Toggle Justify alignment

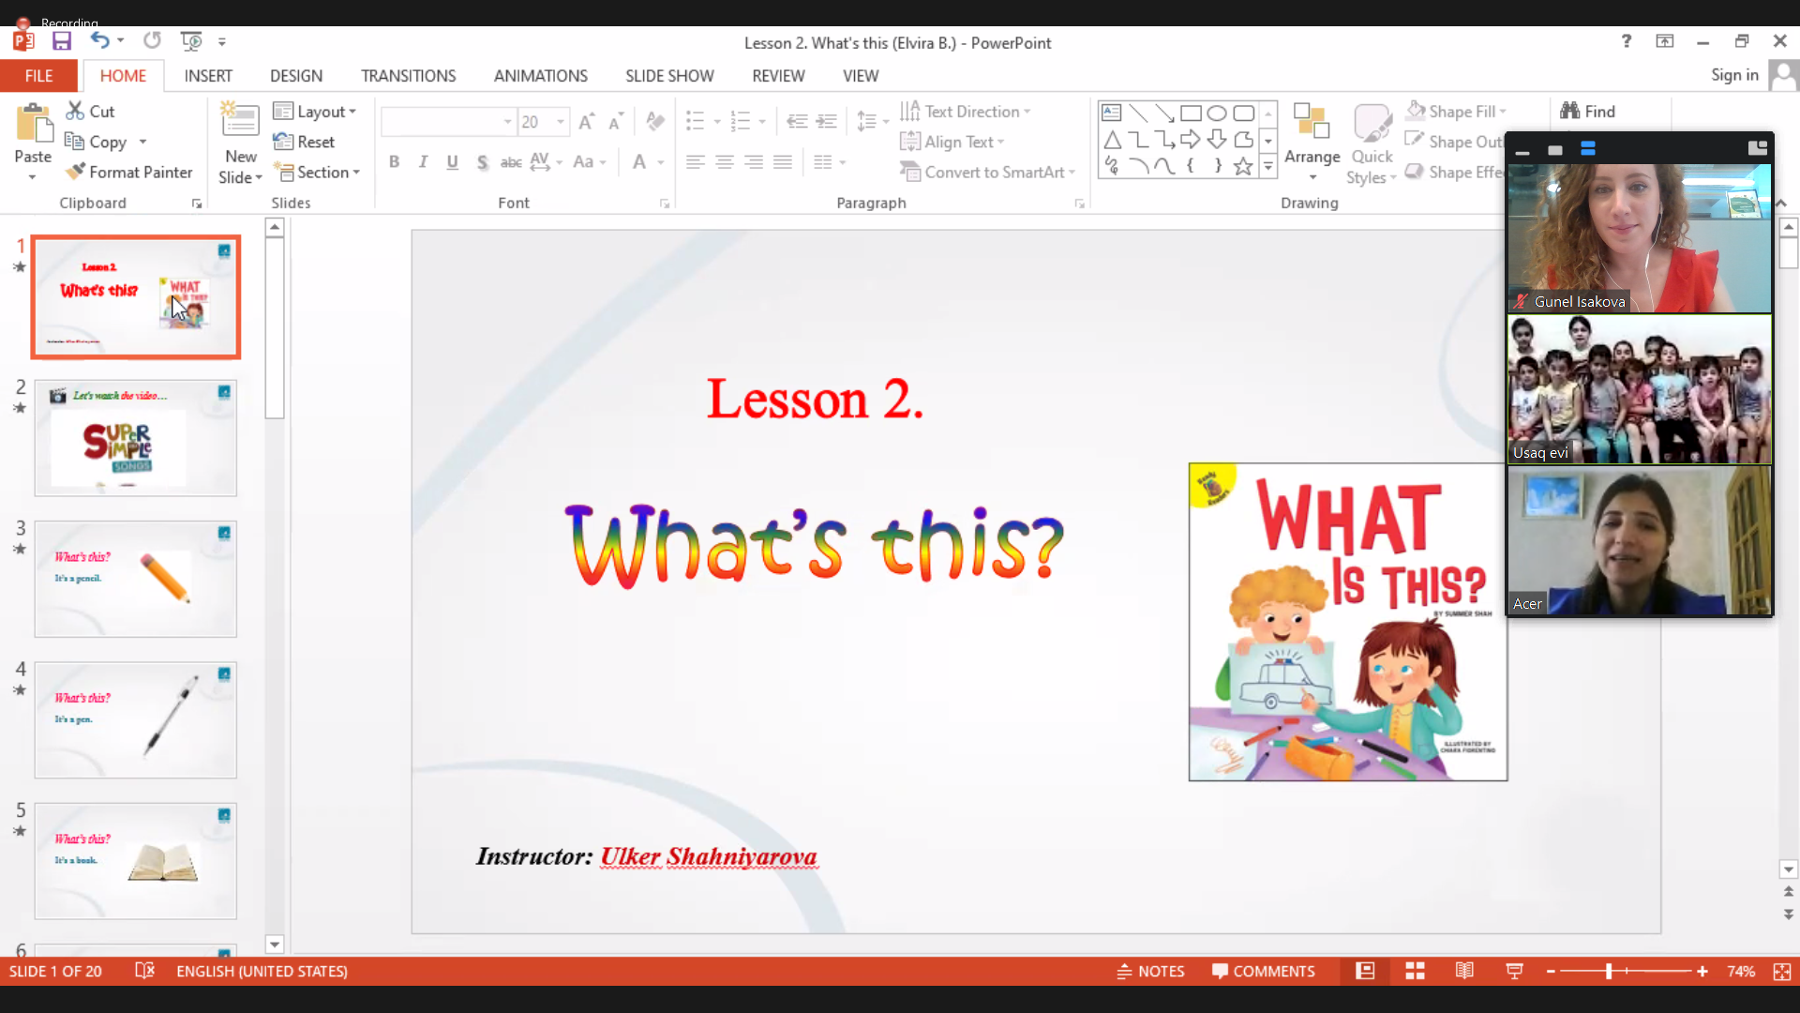(x=783, y=162)
